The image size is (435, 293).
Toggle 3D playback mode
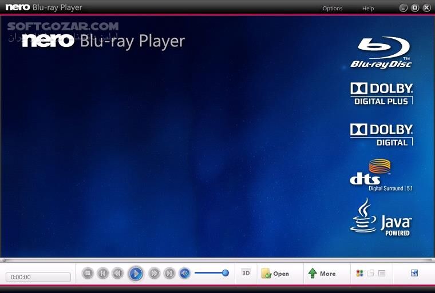[x=246, y=273]
